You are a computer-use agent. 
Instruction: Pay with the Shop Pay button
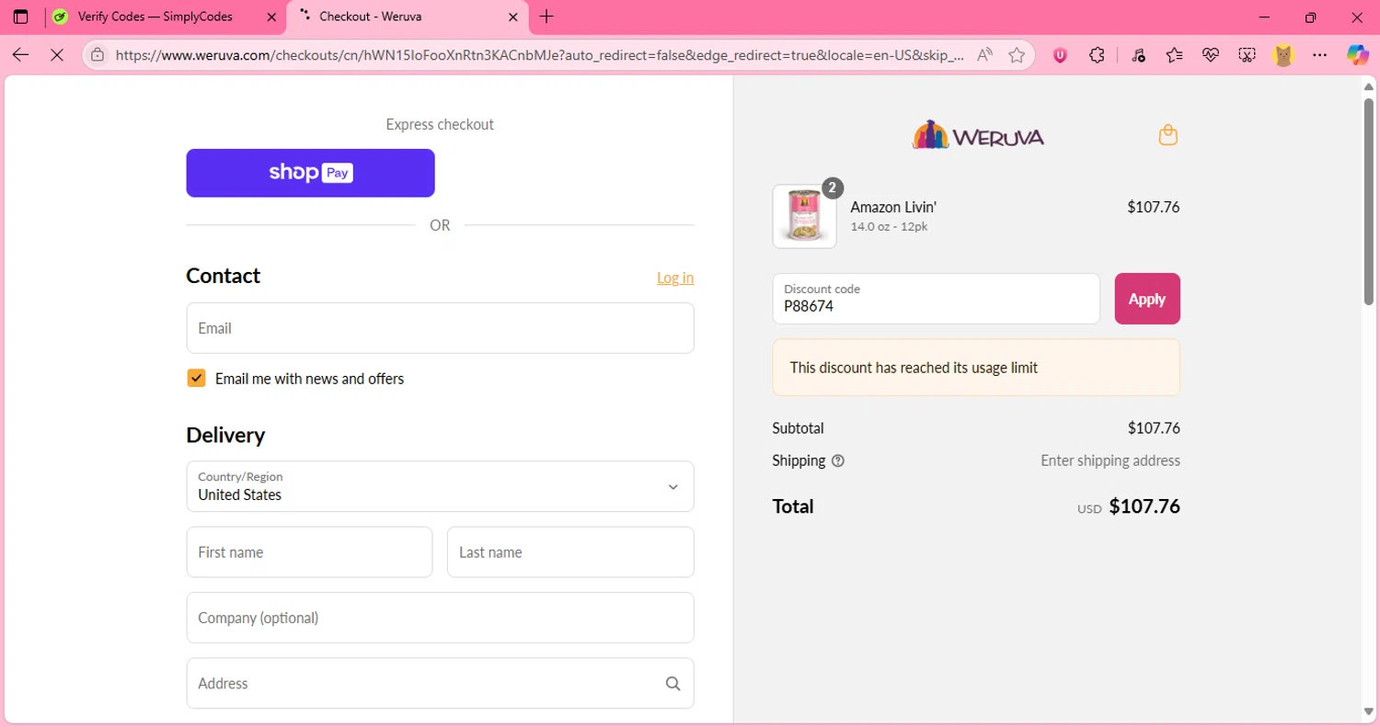coord(310,173)
